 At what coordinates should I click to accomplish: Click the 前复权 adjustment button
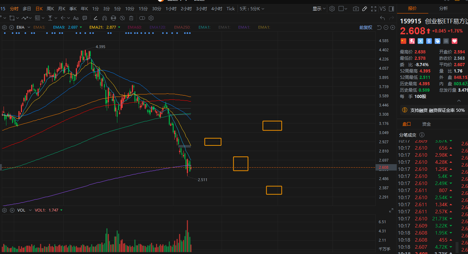pyautogui.click(x=366, y=27)
